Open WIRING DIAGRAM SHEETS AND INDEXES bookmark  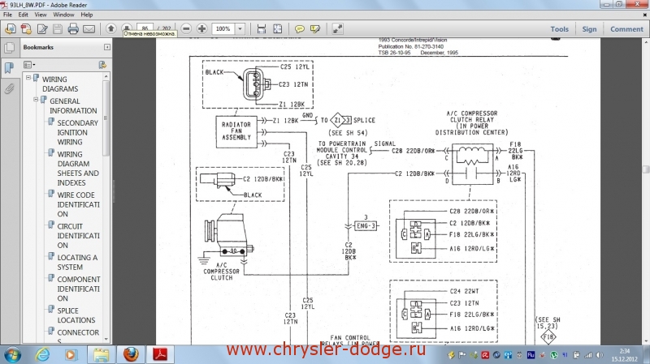[78, 169]
